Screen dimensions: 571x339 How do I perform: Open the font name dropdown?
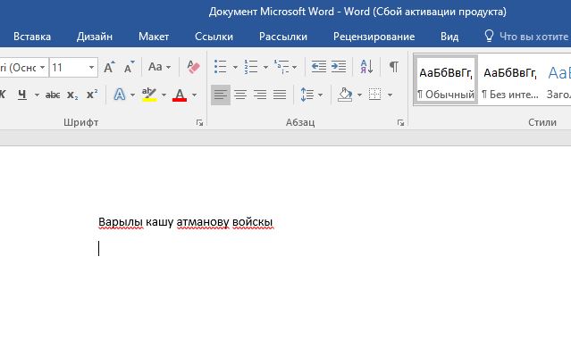43,67
